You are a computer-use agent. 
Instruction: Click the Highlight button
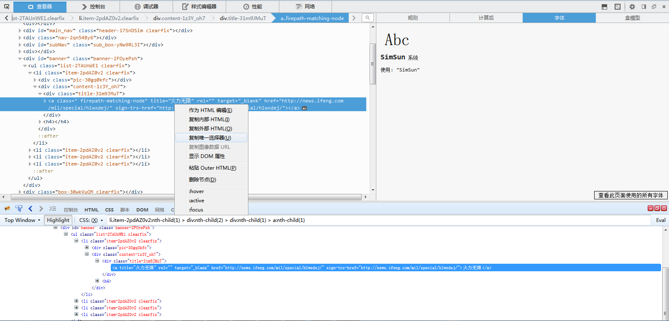click(x=58, y=220)
